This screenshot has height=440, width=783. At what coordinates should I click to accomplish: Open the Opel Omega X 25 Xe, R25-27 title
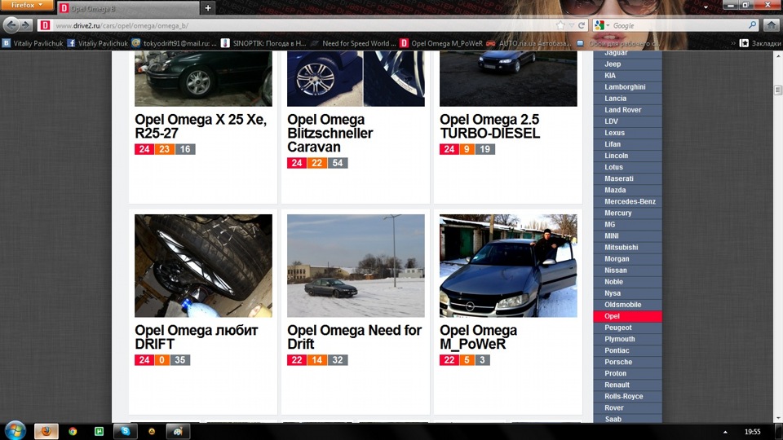pyautogui.click(x=201, y=126)
